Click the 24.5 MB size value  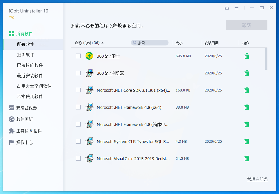point(182,158)
